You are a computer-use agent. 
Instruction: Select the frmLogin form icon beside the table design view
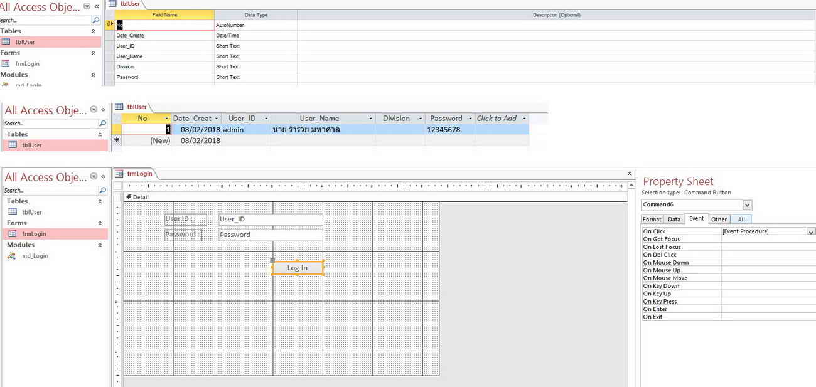tap(6, 63)
